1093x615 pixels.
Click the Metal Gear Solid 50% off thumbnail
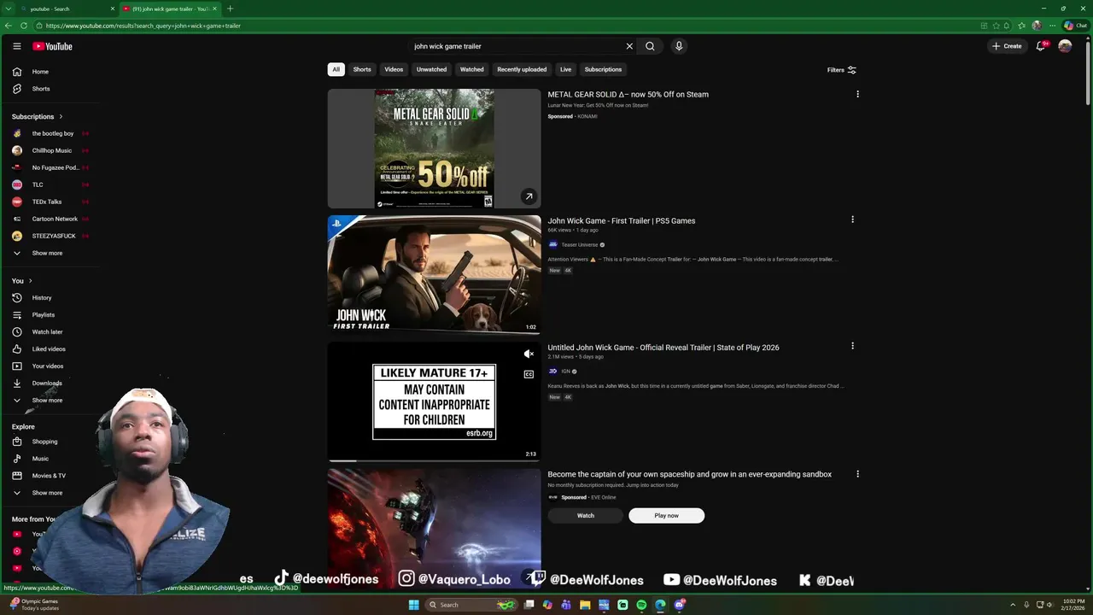tap(434, 149)
